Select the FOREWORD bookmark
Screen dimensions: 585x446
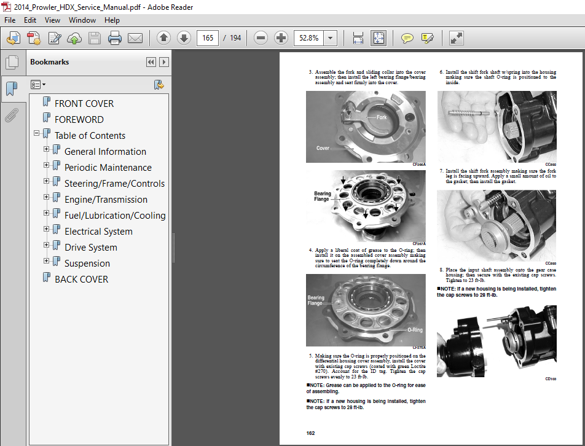click(x=79, y=120)
